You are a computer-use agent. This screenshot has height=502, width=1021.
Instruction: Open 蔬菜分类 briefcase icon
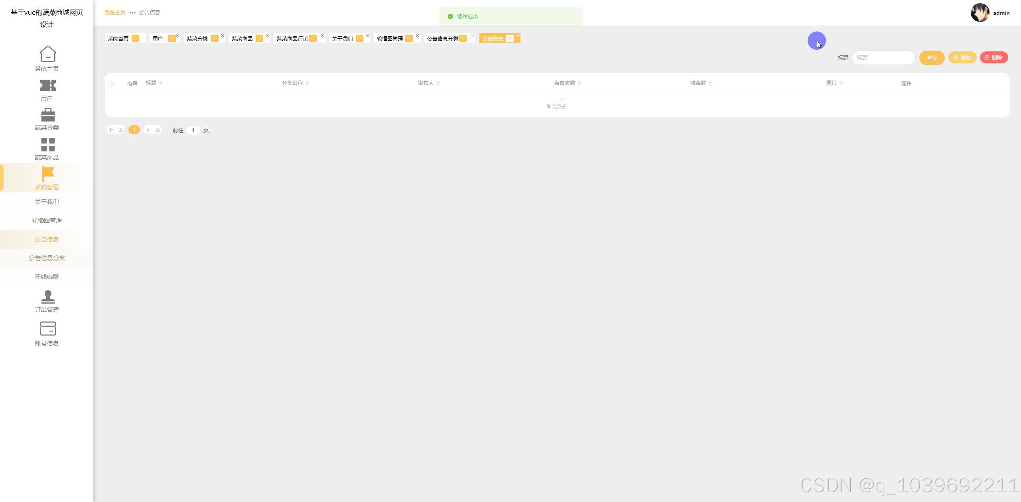[47, 115]
